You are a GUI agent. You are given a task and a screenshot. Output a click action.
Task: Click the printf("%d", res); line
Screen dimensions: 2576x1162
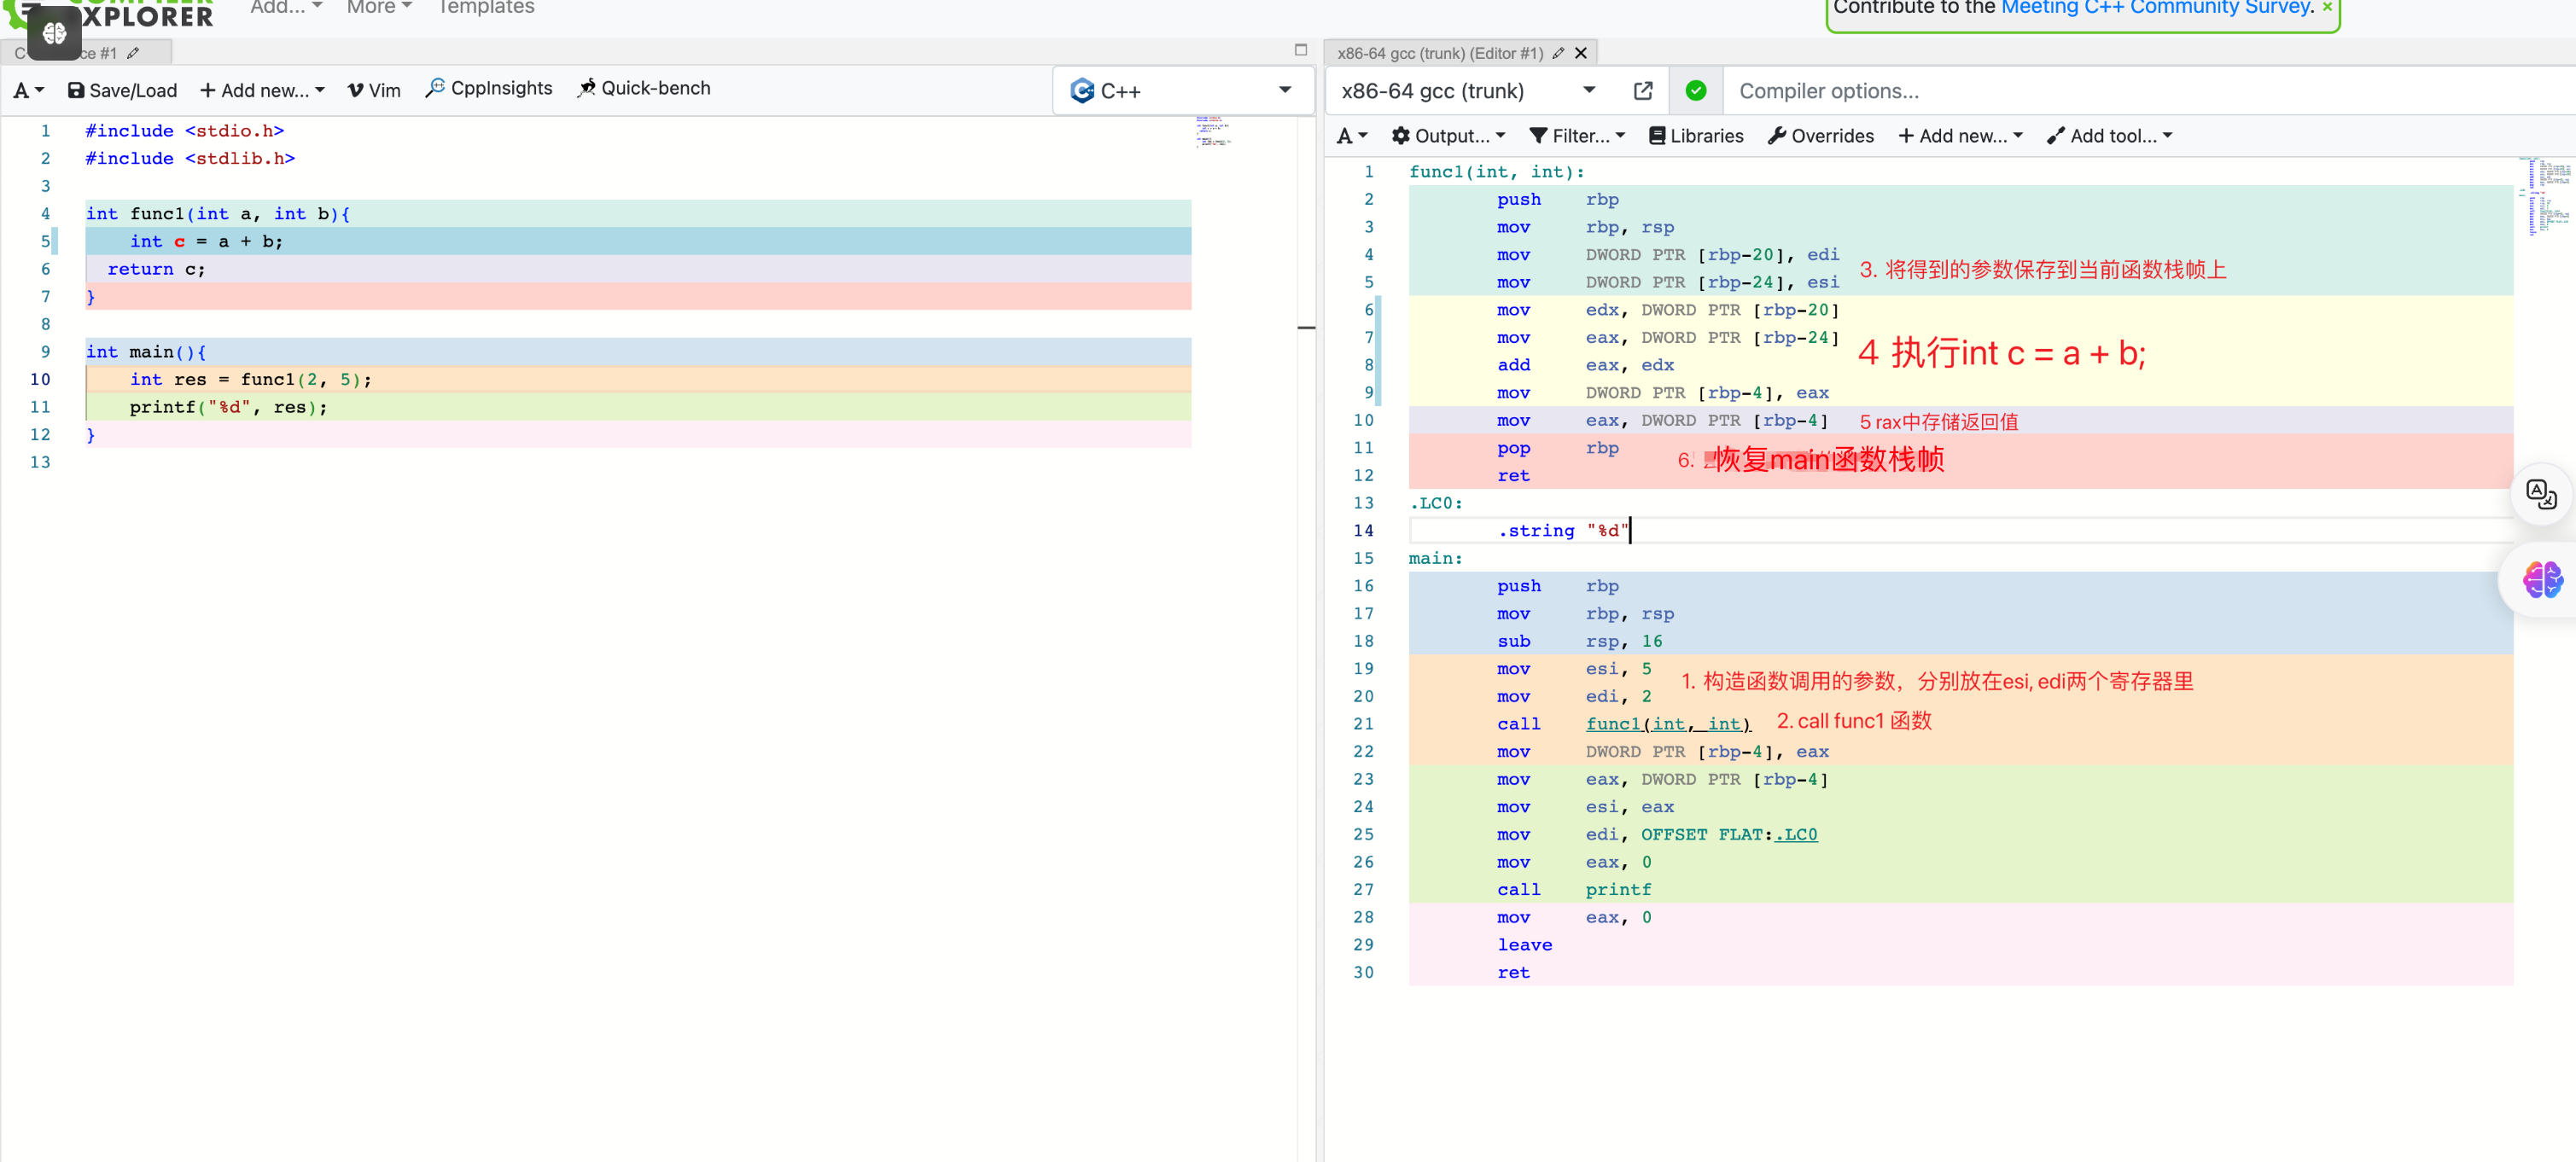[228, 408]
